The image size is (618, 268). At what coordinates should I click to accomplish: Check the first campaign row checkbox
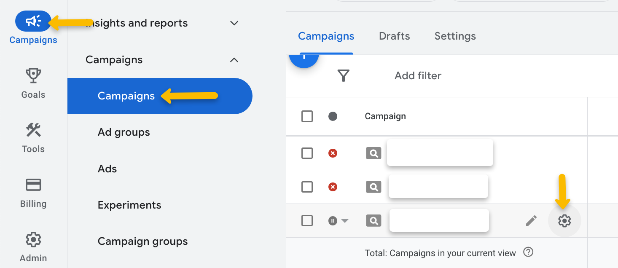click(307, 153)
